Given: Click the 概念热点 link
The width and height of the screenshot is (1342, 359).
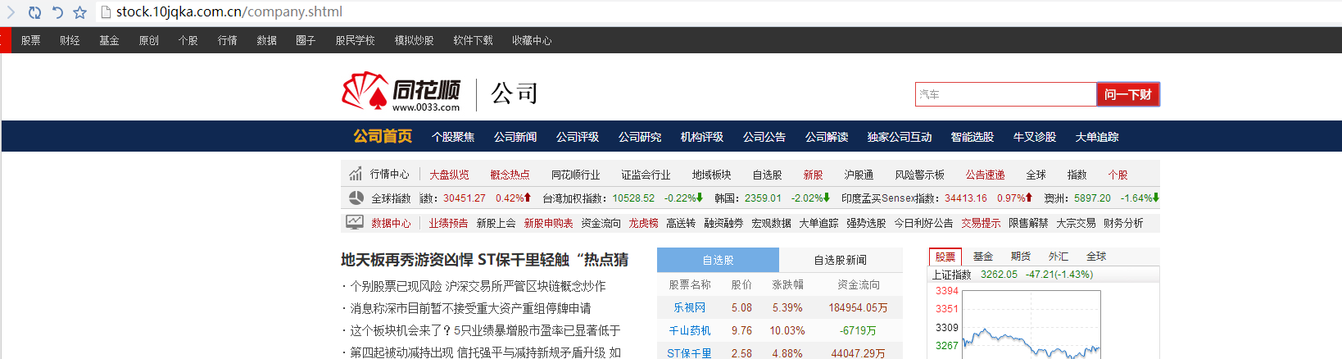Looking at the screenshot, I should pos(510,175).
